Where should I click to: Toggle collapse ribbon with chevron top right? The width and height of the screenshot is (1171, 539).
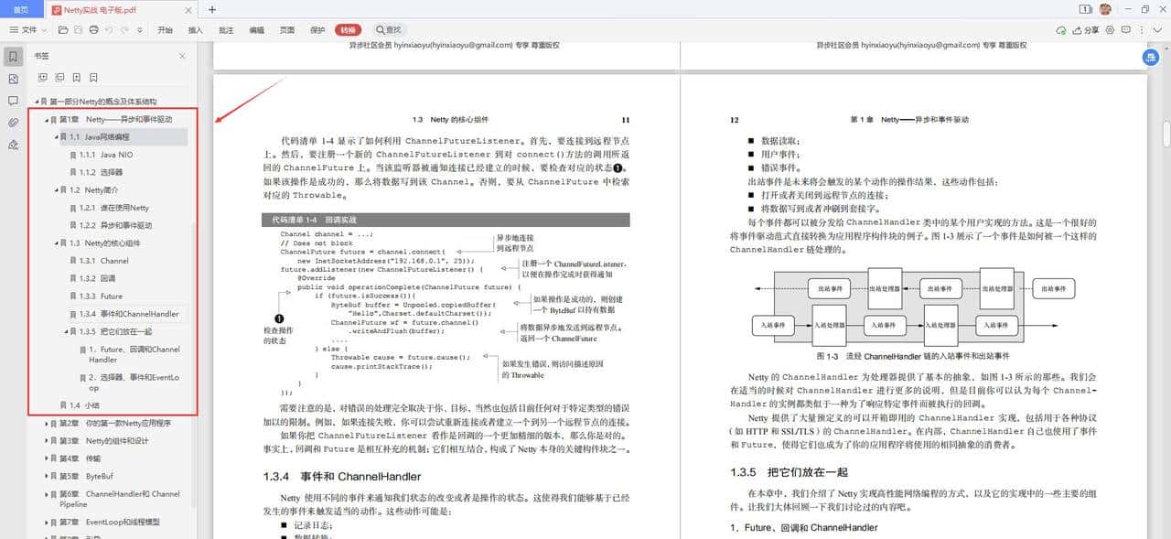1157,30
